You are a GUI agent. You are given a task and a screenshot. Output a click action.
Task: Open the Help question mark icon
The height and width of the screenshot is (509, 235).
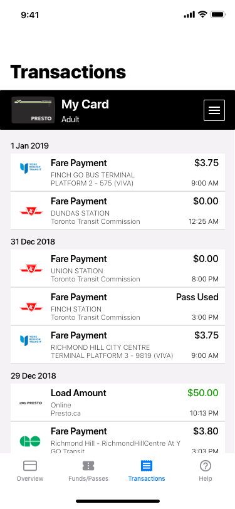pyautogui.click(x=206, y=466)
